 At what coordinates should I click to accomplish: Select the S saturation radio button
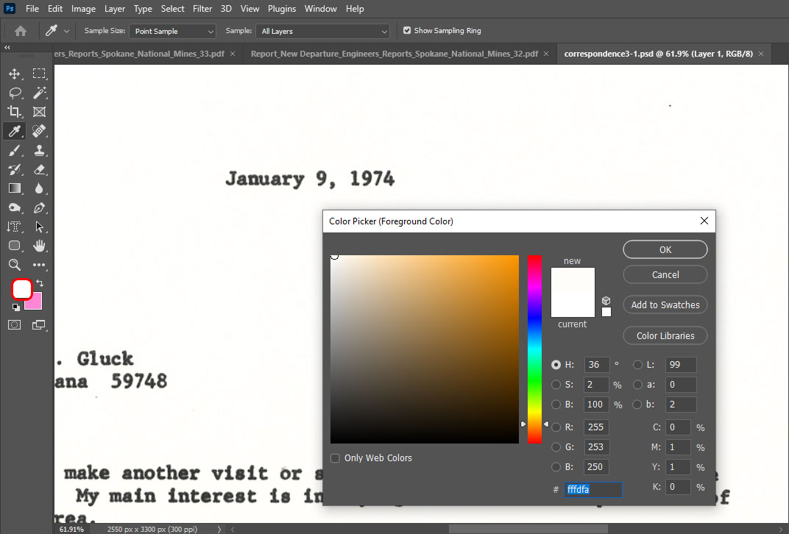pyautogui.click(x=556, y=385)
